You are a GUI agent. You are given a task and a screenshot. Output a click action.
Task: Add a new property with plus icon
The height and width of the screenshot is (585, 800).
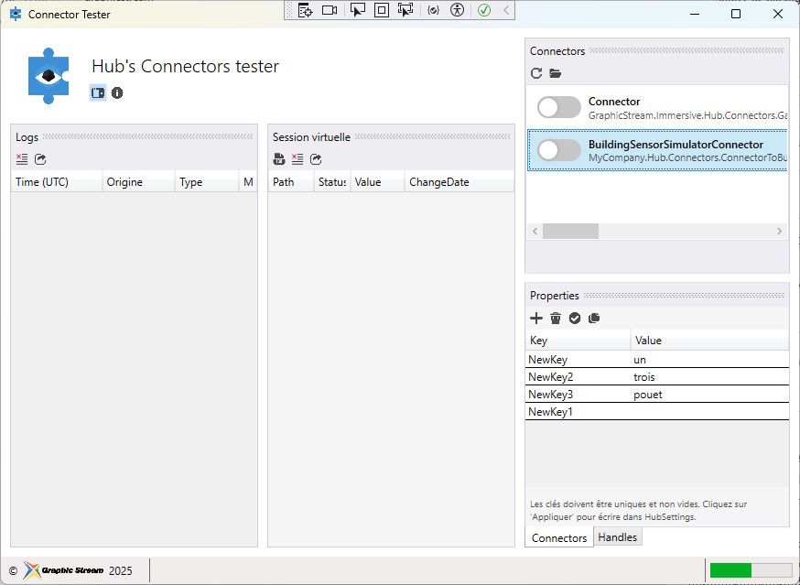pos(536,319)
